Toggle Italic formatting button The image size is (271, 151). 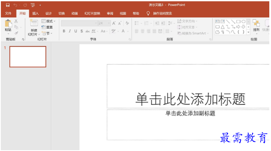[70, 31]
